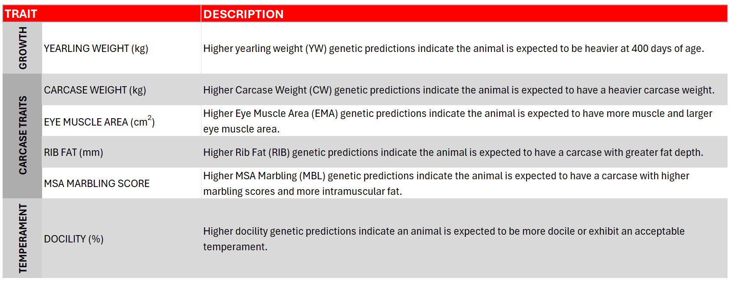
Task: Select the TEMPERAMENT category label
Action: (23, 238)
